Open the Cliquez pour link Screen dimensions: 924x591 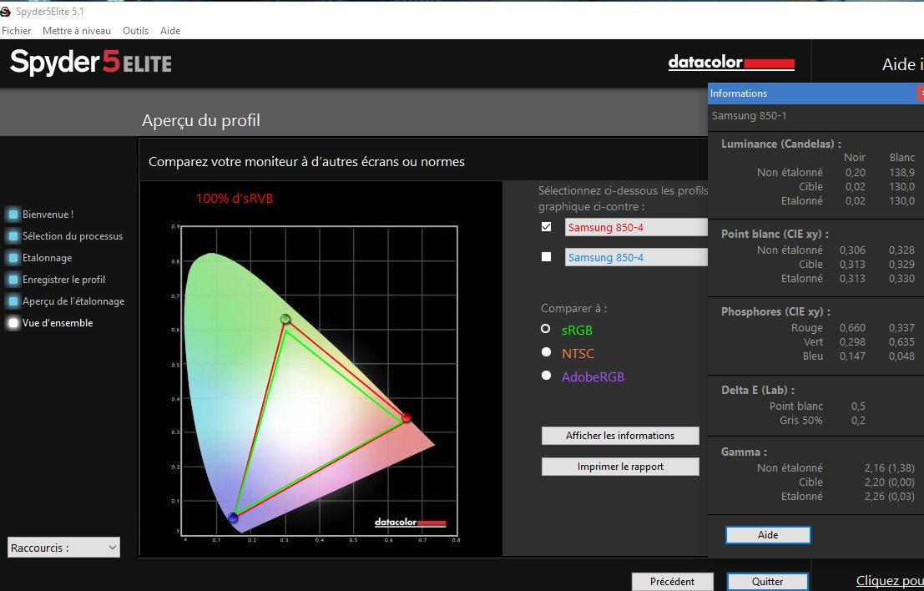[890, 581]
